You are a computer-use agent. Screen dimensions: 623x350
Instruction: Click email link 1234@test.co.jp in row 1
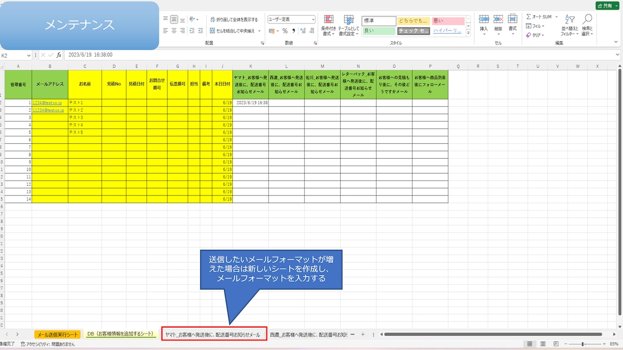(47, 103)
